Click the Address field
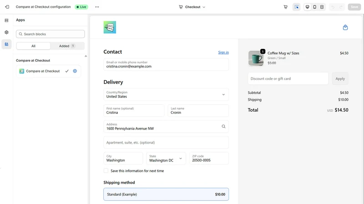364x204 pixels. pos(166,126)
